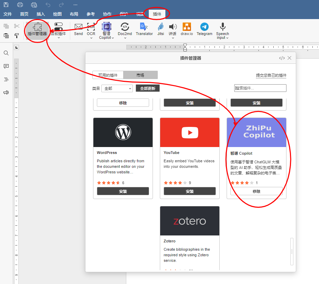Expand the 讲话 plugin dropdown arrow

coord(173,38)
